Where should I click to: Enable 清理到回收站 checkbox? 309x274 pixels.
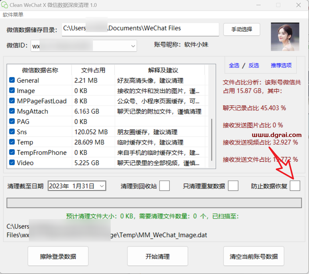coord(165,186)
